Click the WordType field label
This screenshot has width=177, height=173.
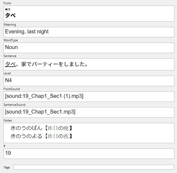coord(11,40)
